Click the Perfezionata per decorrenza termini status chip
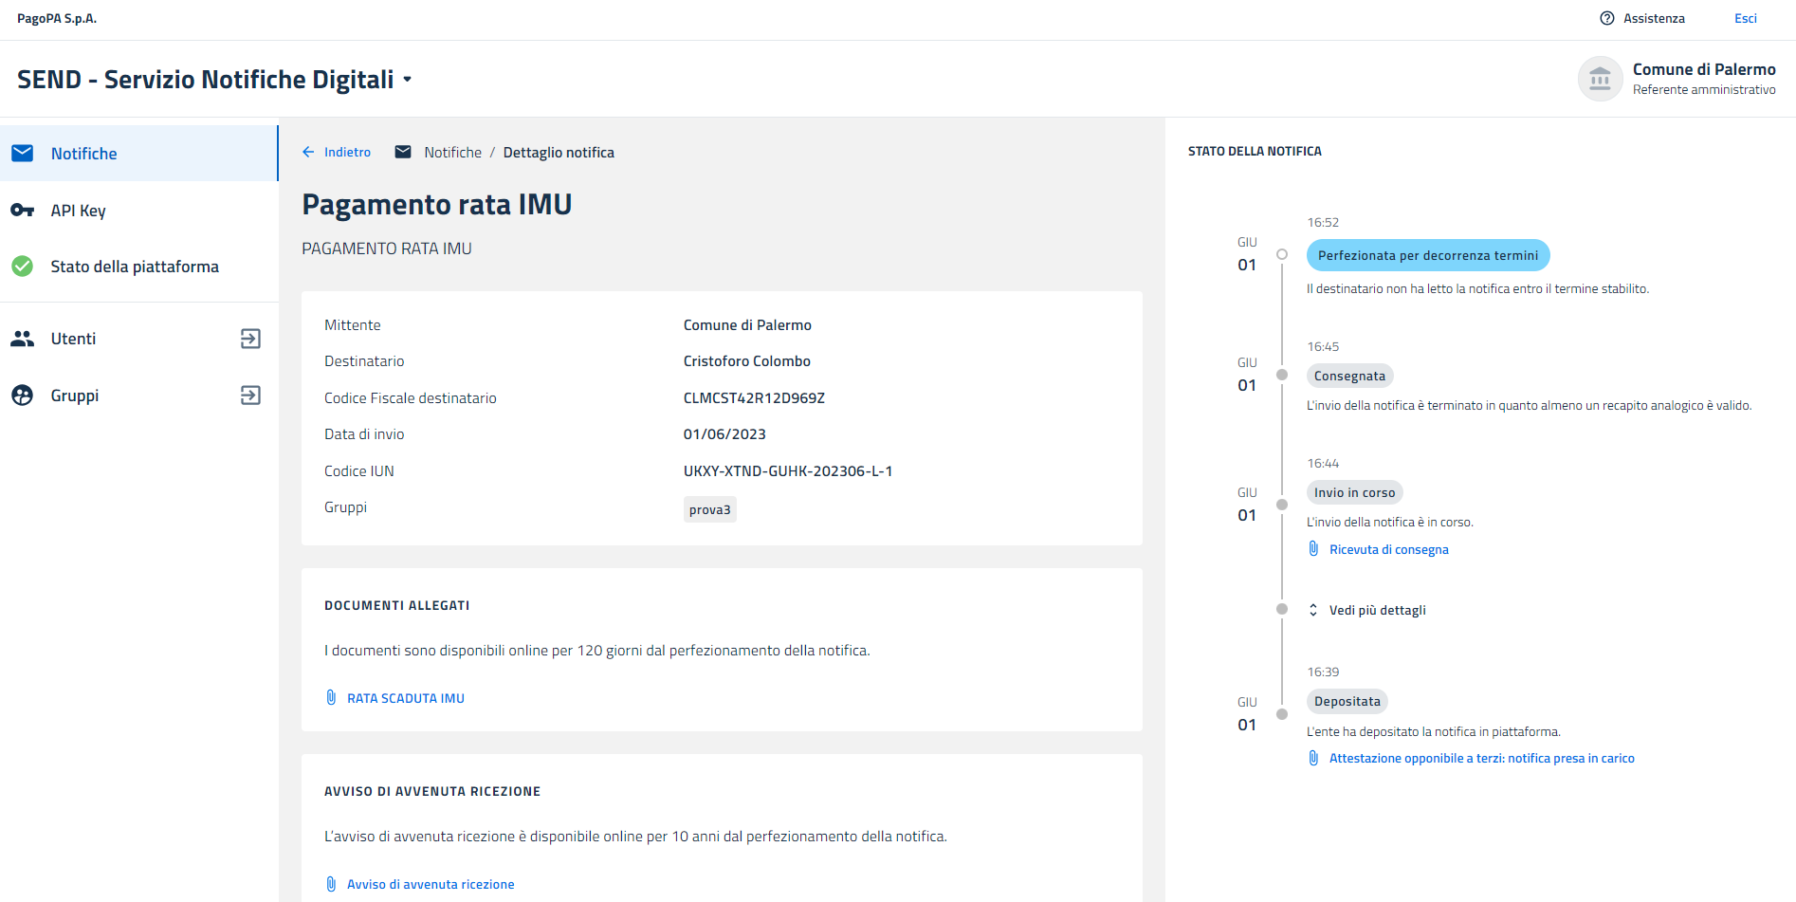1796x902 pixels. click(x=1427, y=255)
